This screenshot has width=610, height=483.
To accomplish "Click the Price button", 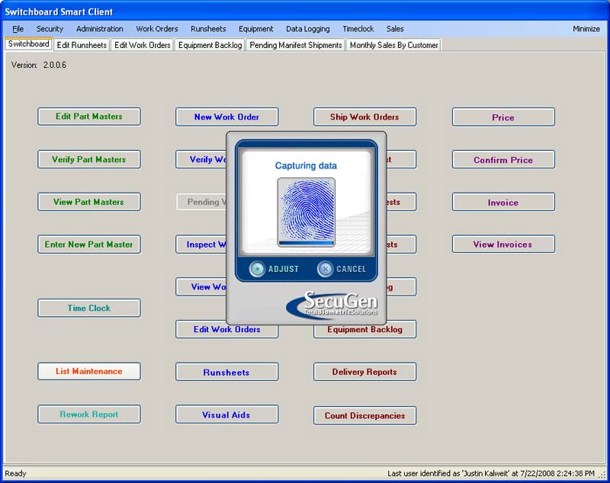I will pyautogui.click(x=503, y=117).
